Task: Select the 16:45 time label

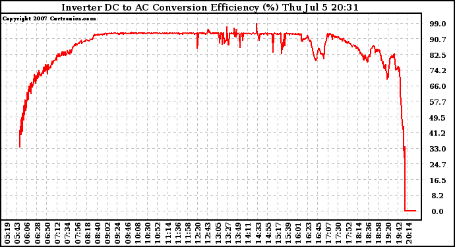Action: coord(318,233)
